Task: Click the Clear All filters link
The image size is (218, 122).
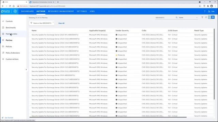Action: click(x=61, y=23)
